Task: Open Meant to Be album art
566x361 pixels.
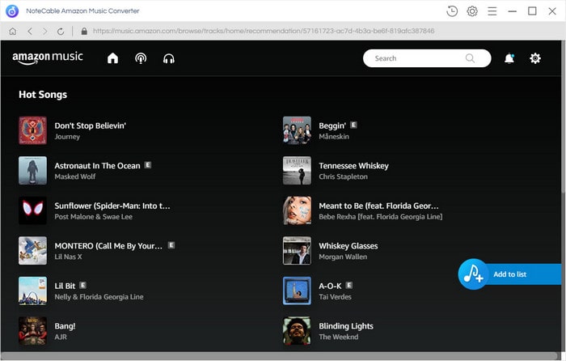Action: [297, 210]
